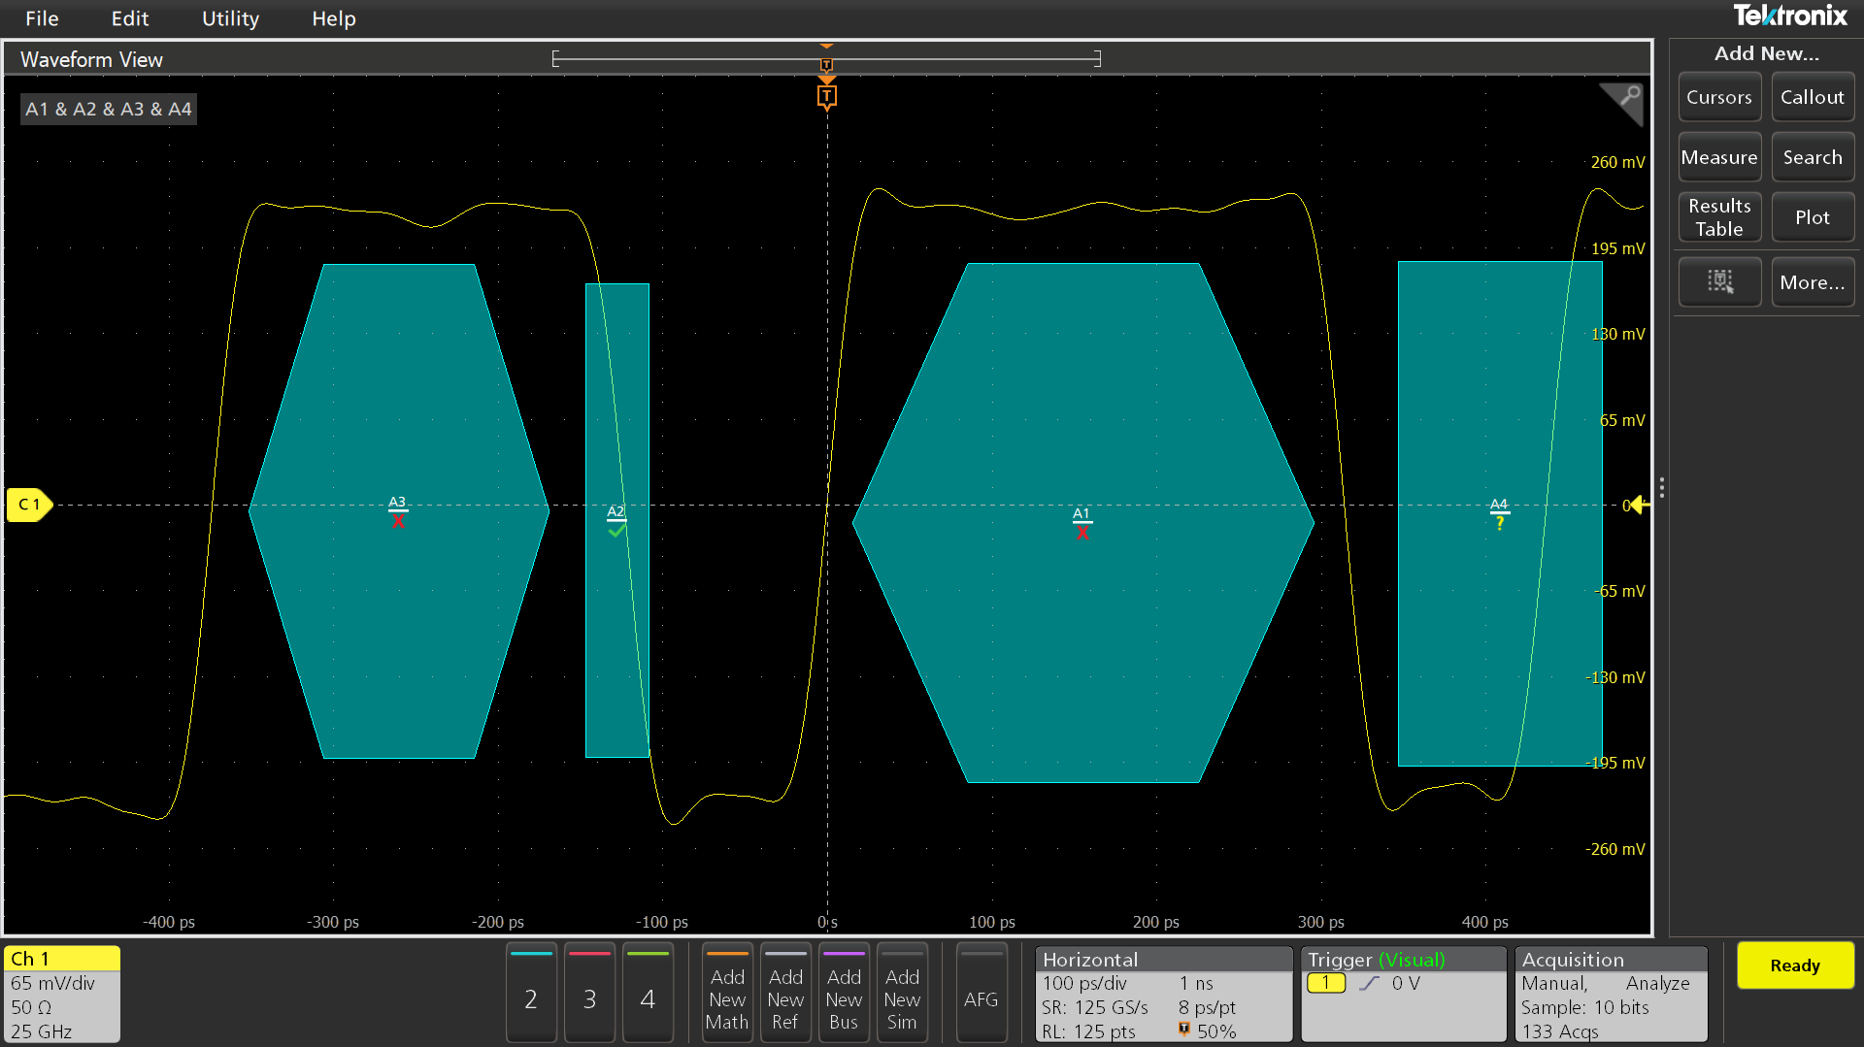Open the Help menu

(333, 18)
